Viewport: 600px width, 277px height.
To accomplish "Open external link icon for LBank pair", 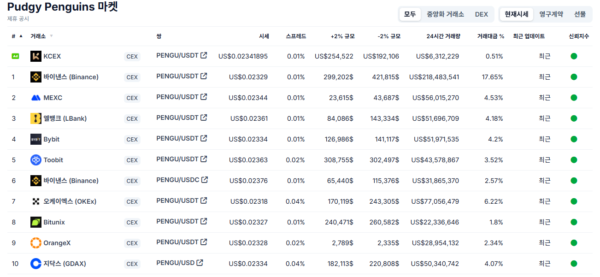I will (x=204, y=118).
